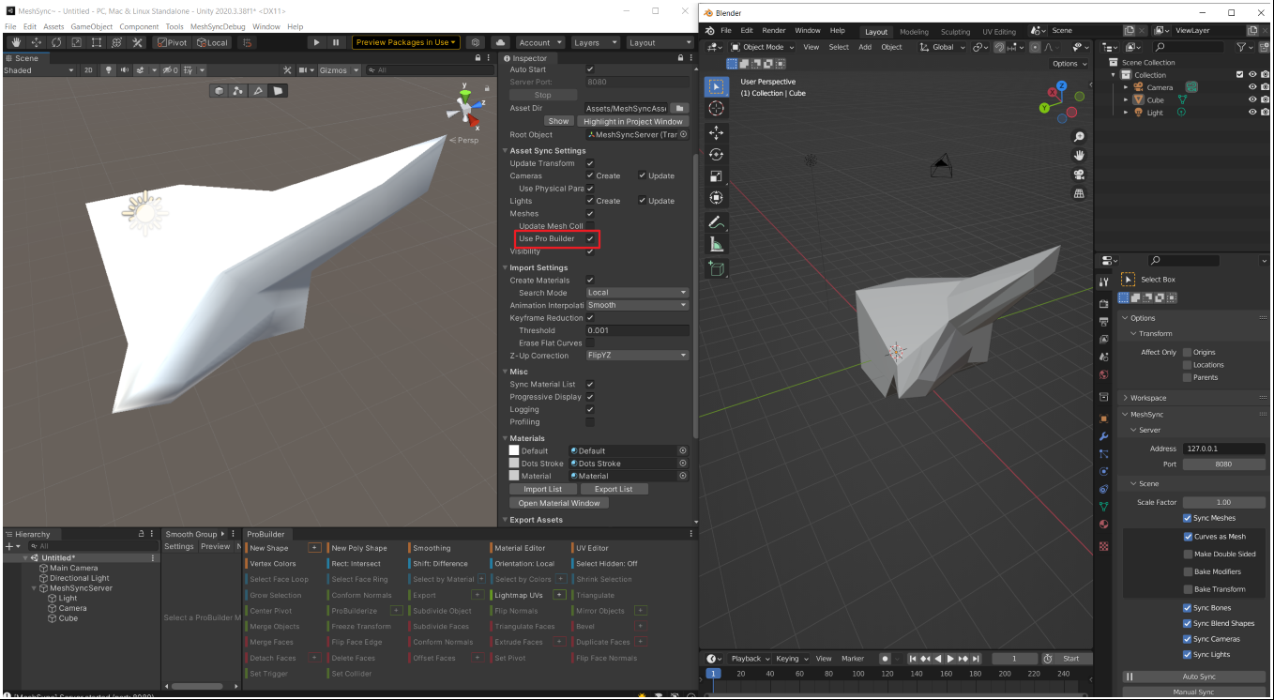Click the camera view icon in Blender viewport

pyautogui.click(x=1080, y=174)
